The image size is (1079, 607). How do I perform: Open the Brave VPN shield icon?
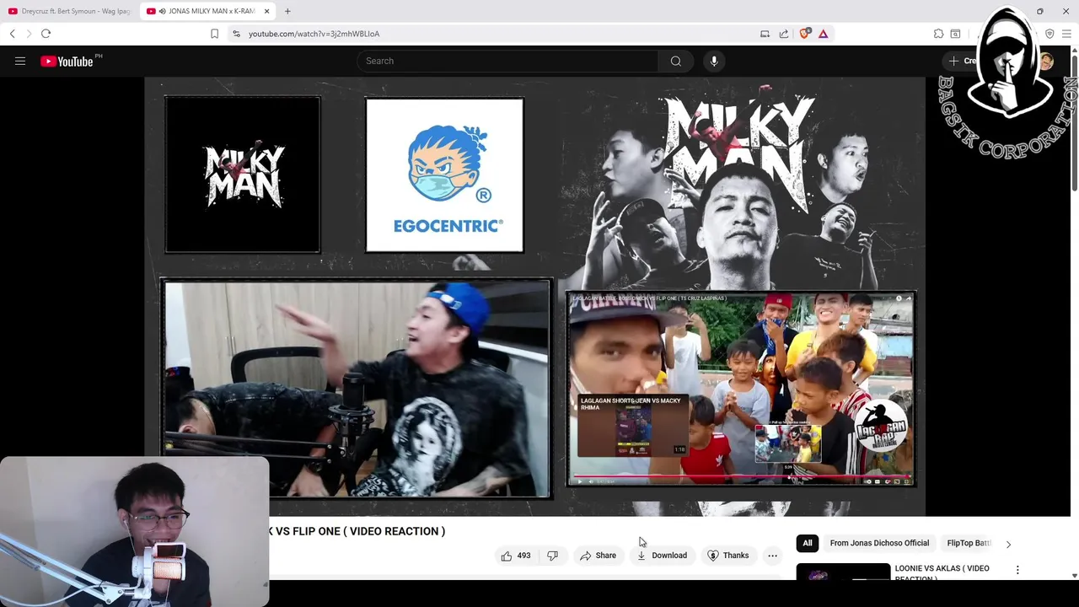[1049, 34]
